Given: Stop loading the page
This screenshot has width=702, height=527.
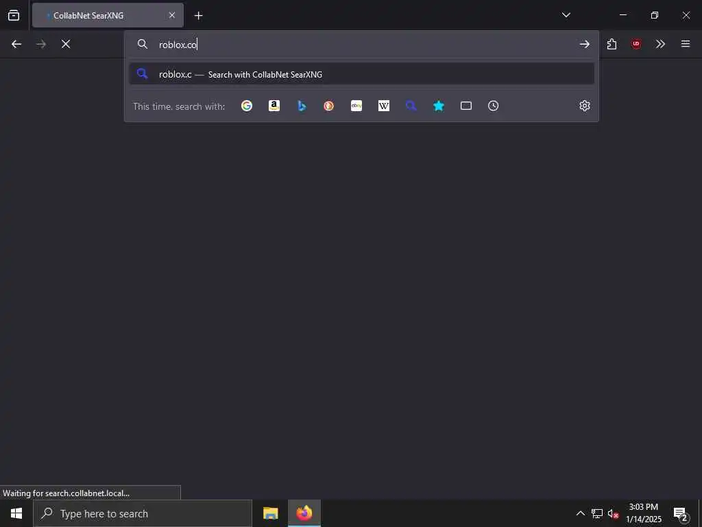Looking at the screenshot, I should coord(66,44).
